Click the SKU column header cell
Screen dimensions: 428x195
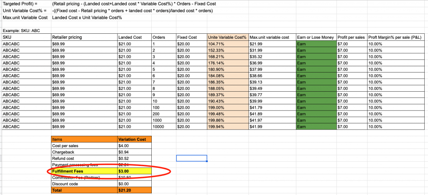click(x=26, y=37)
